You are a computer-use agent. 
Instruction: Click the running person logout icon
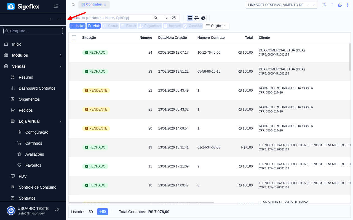57,210
